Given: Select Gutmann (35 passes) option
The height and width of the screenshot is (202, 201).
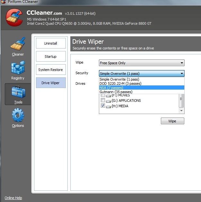Looking at the screenshot, I should coord(142,92).
